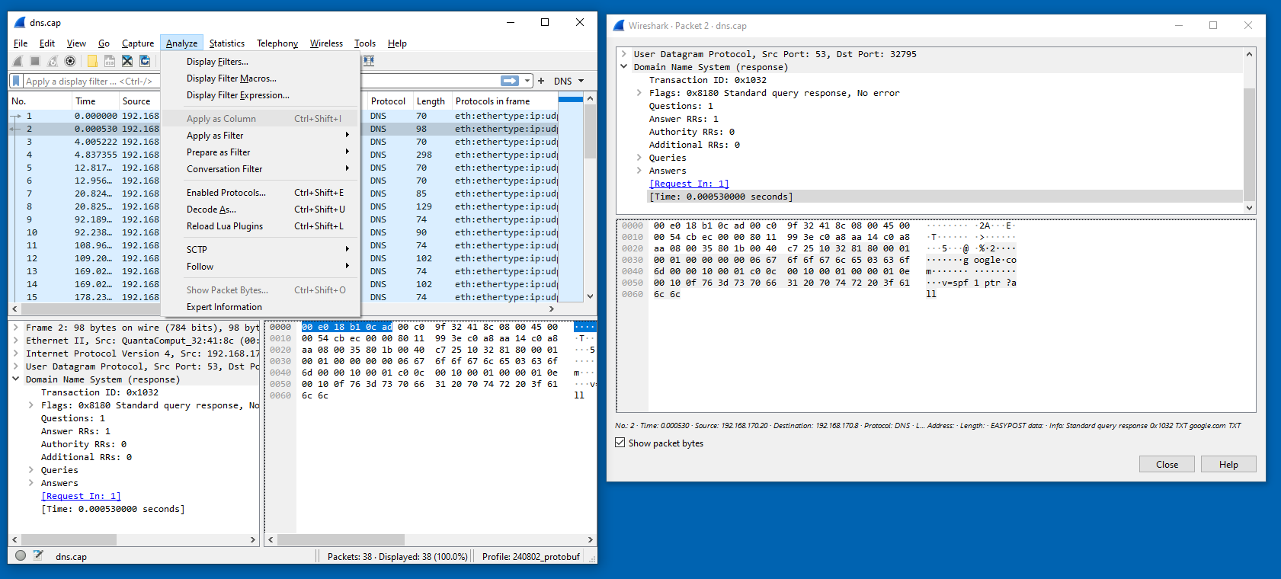
Task: Click Close button in packet dialog
Action: [1167, 464]
